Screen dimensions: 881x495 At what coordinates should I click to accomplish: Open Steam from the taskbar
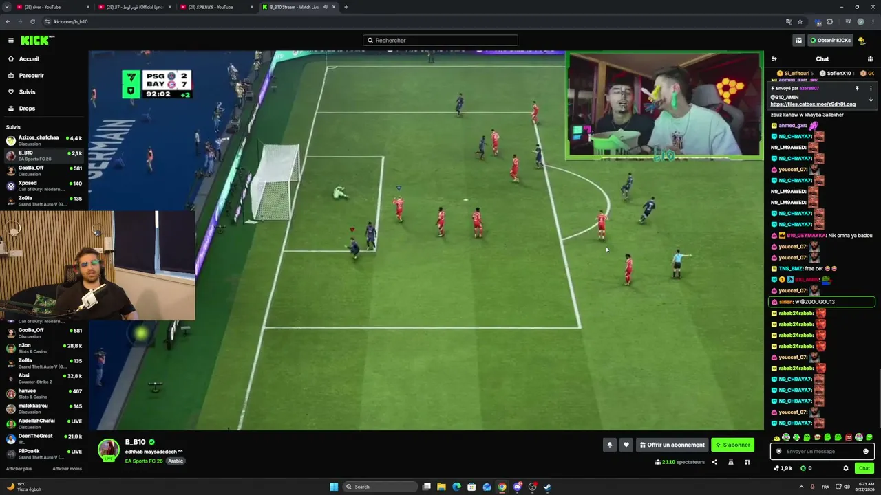click(547, 487)
